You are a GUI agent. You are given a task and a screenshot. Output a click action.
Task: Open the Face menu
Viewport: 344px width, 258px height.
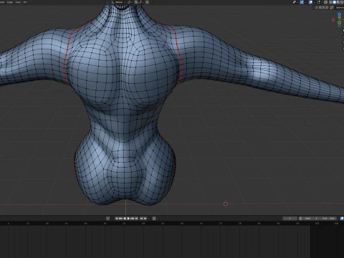(x=18, y=2)
